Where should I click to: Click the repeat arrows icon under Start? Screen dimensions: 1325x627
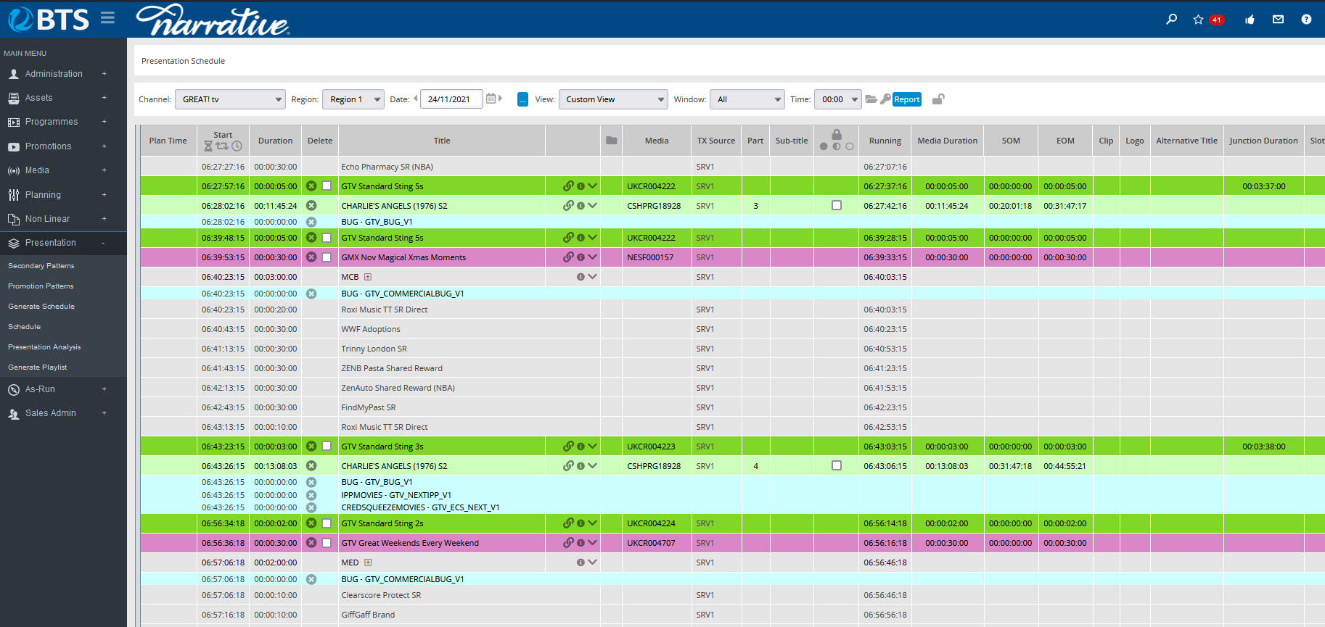[x=222, y=146]
